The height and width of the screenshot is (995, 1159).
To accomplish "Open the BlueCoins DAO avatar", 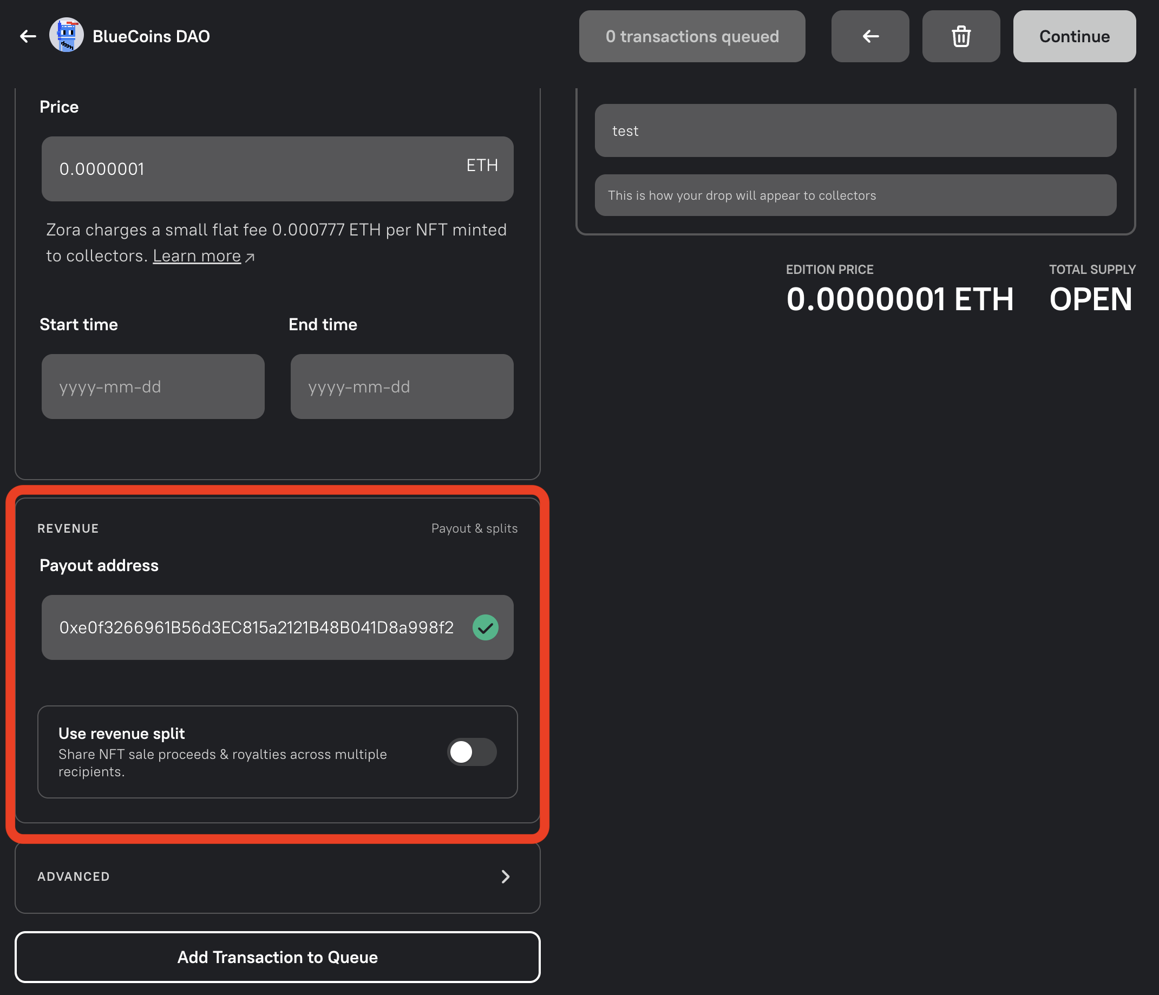I will pos(67,35).
